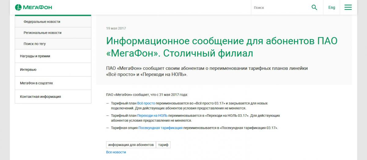Go to Все новости link
The height and width of the screenshot is (160, 367).
point(116,152)
